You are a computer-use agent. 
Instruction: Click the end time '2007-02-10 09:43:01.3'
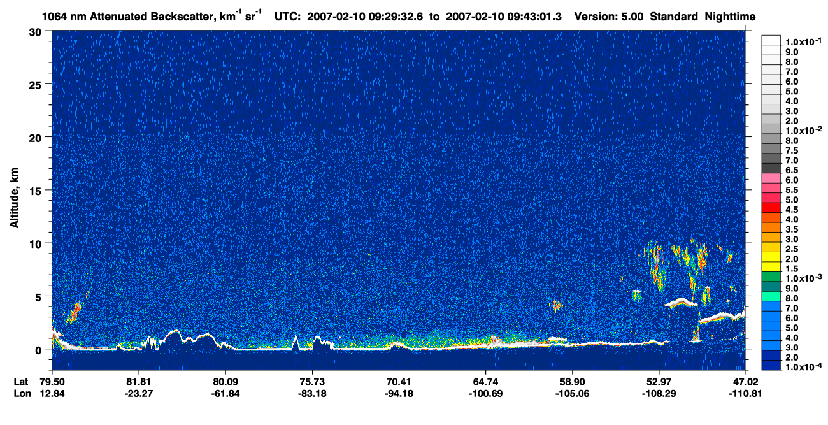(504, 17)
